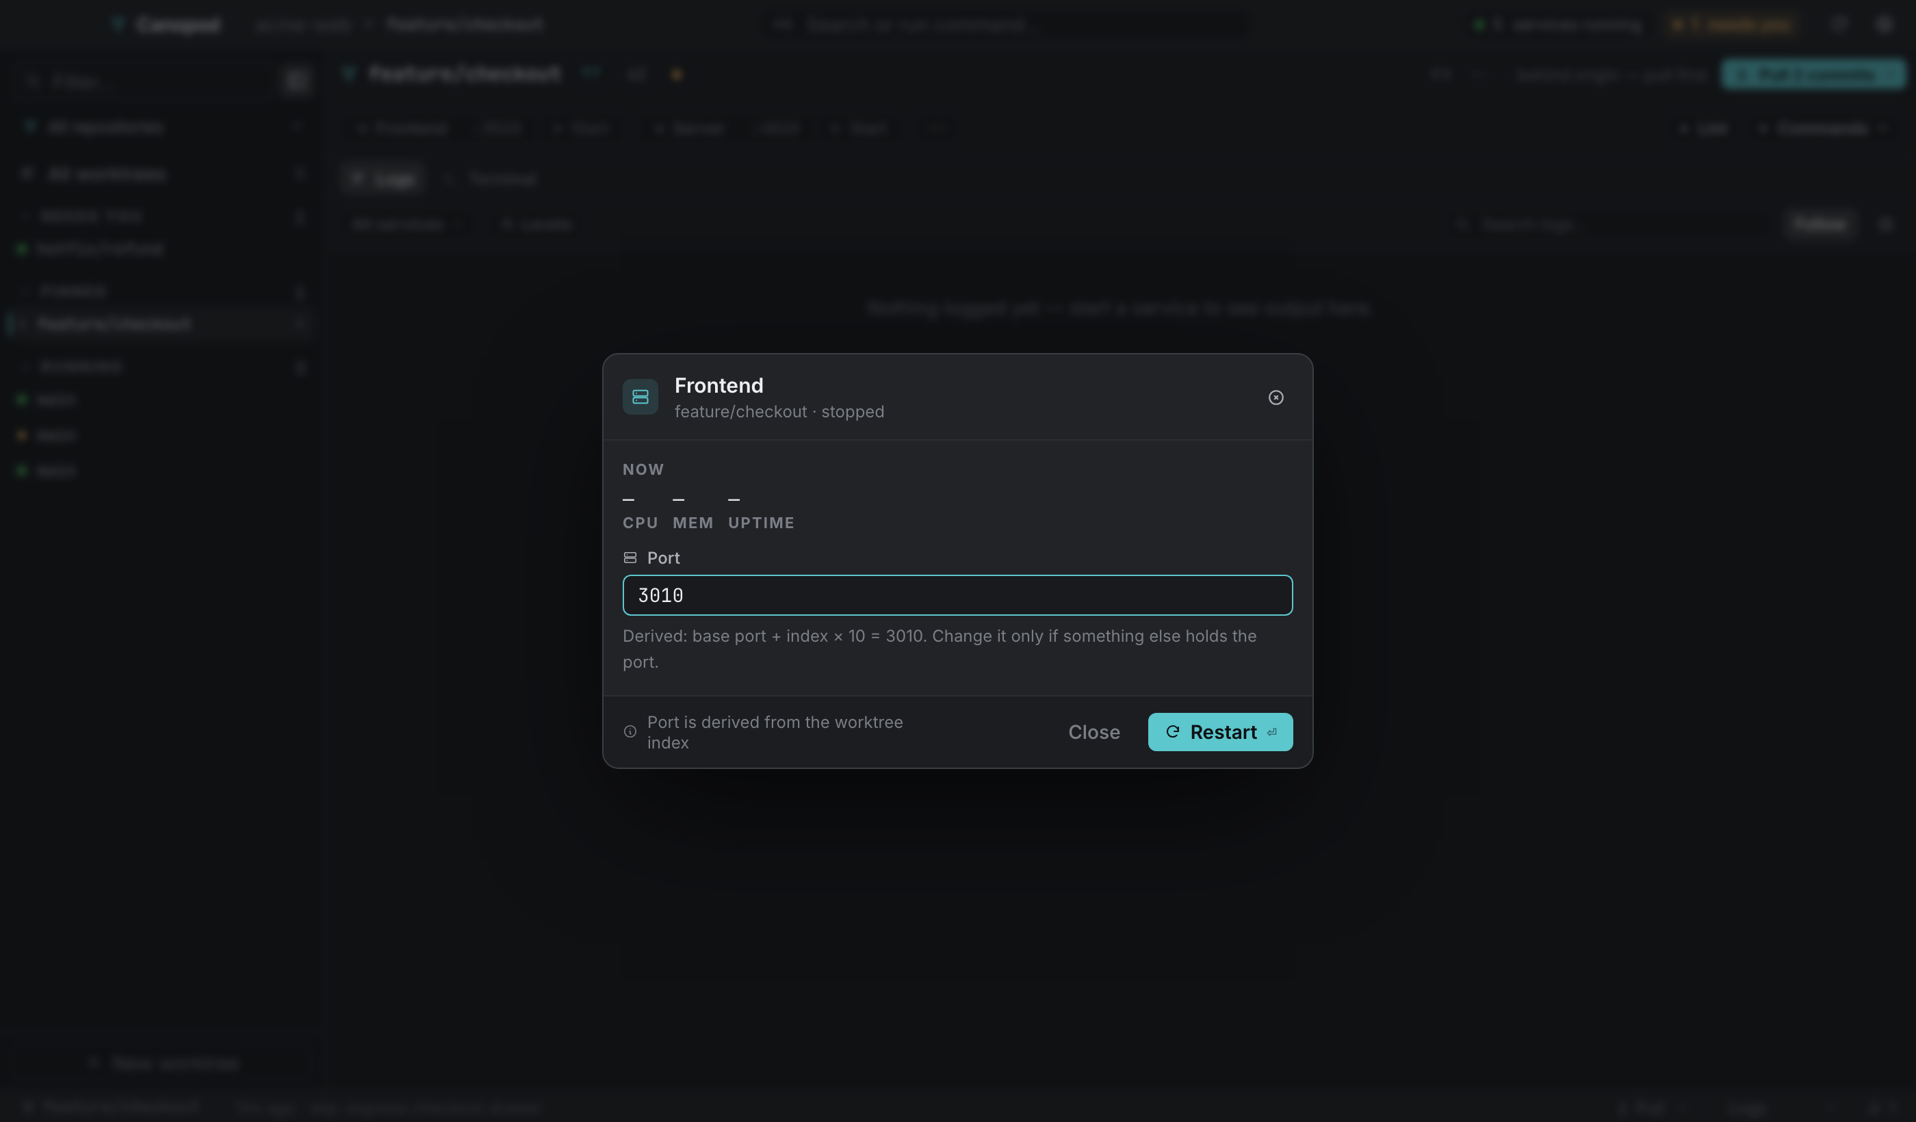Screen dimensions: 1916x1122
Task: Click the 'feature/checkout · stopped' subtitle
Action: pyautogui.click(x=779, y=412)
